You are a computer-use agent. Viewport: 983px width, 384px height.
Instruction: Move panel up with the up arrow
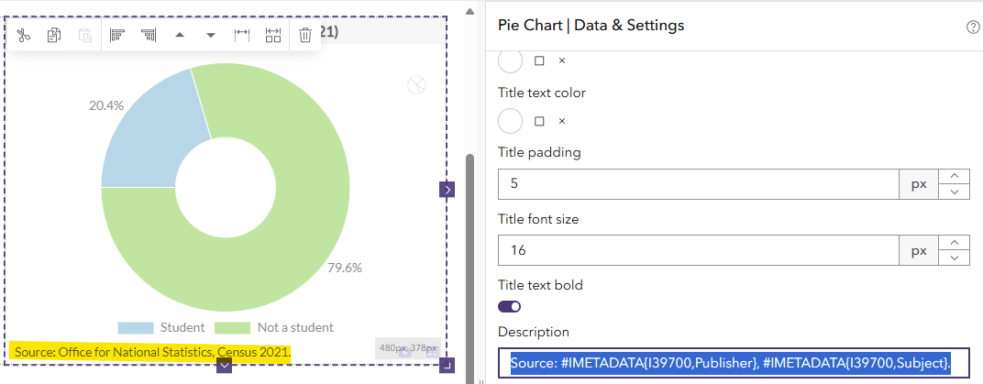(180, 35)
